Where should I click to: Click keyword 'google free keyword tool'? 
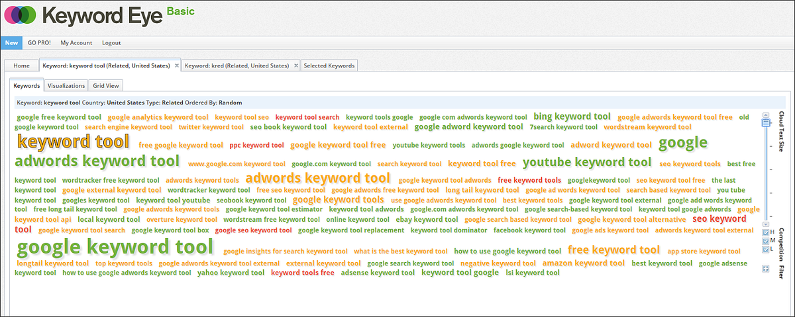pos(59,117)
